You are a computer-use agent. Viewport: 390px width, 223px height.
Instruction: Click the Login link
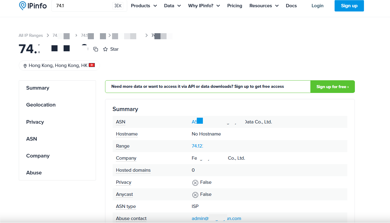click(x=317, y=6)
